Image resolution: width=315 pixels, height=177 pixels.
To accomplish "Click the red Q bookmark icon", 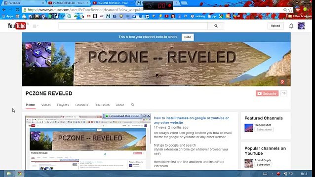I will tap(173, 16).
